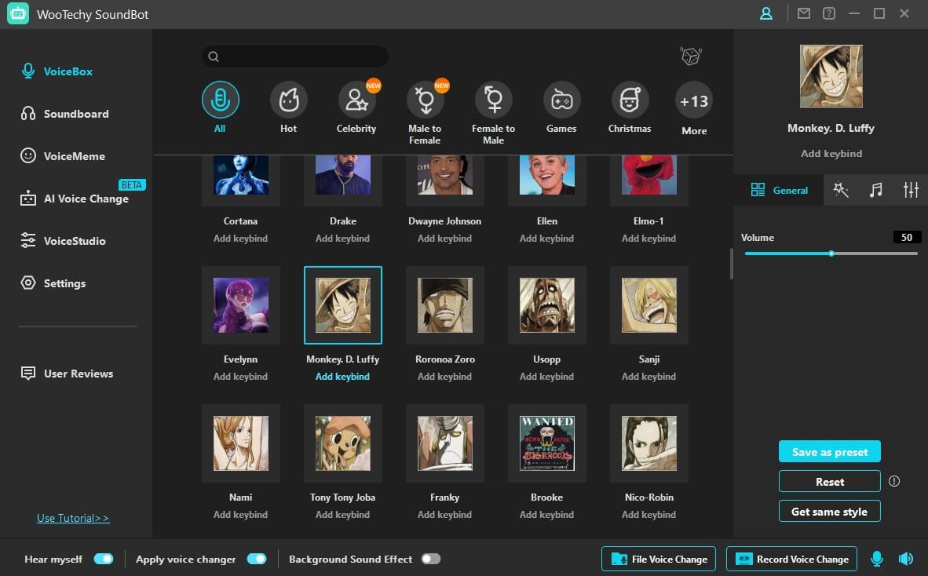Open the Use Tutorial link
The width and height of the screenshot is (928, 576).
point(73,518)
